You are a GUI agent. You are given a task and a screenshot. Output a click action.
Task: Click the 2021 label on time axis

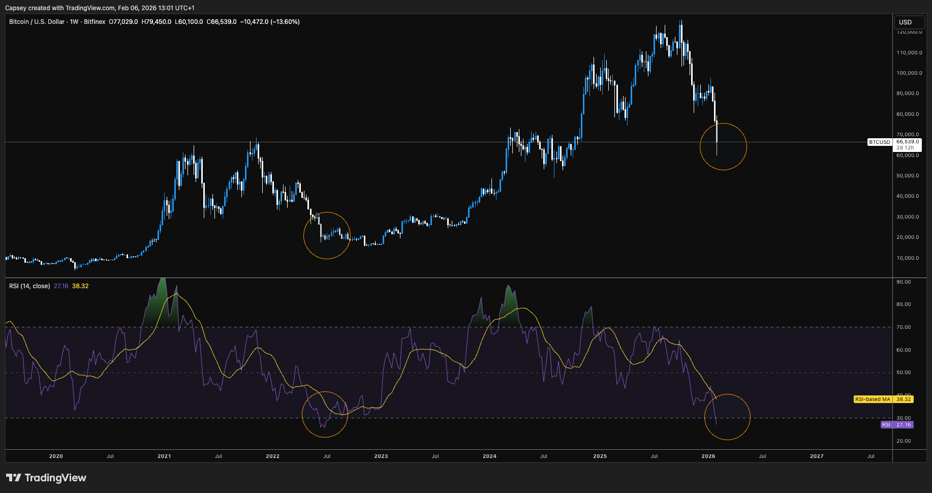coord(164,456)
